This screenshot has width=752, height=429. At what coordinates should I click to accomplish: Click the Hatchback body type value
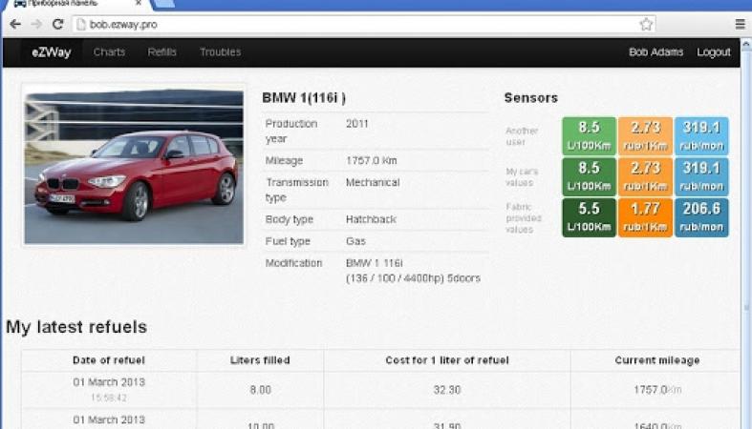[x=371, y=219]
